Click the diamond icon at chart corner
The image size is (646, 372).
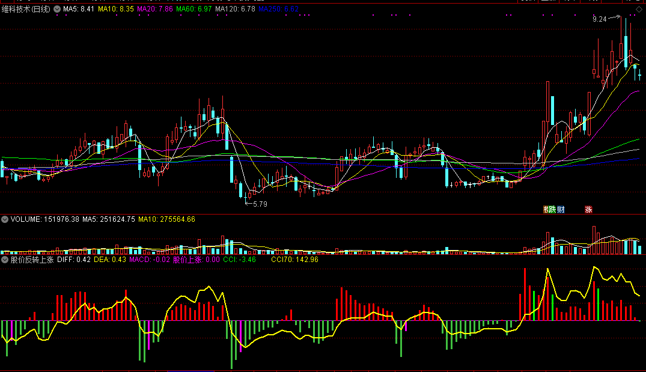point(639,9)
